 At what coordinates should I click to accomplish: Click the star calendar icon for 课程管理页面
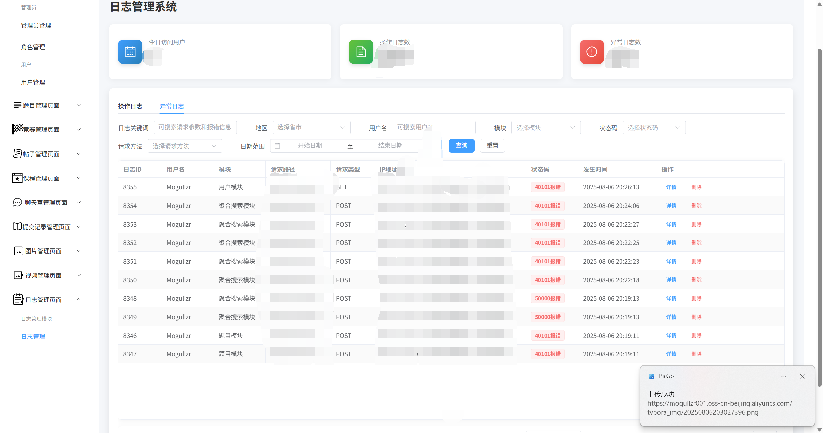17,178
